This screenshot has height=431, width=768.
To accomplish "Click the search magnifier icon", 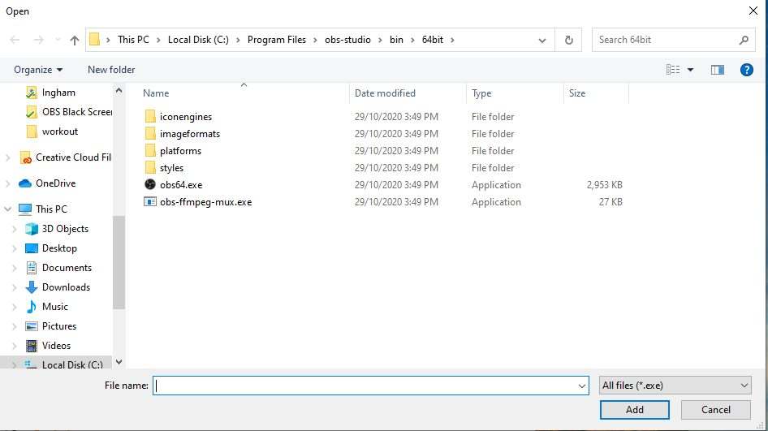I will coord(744,40).
